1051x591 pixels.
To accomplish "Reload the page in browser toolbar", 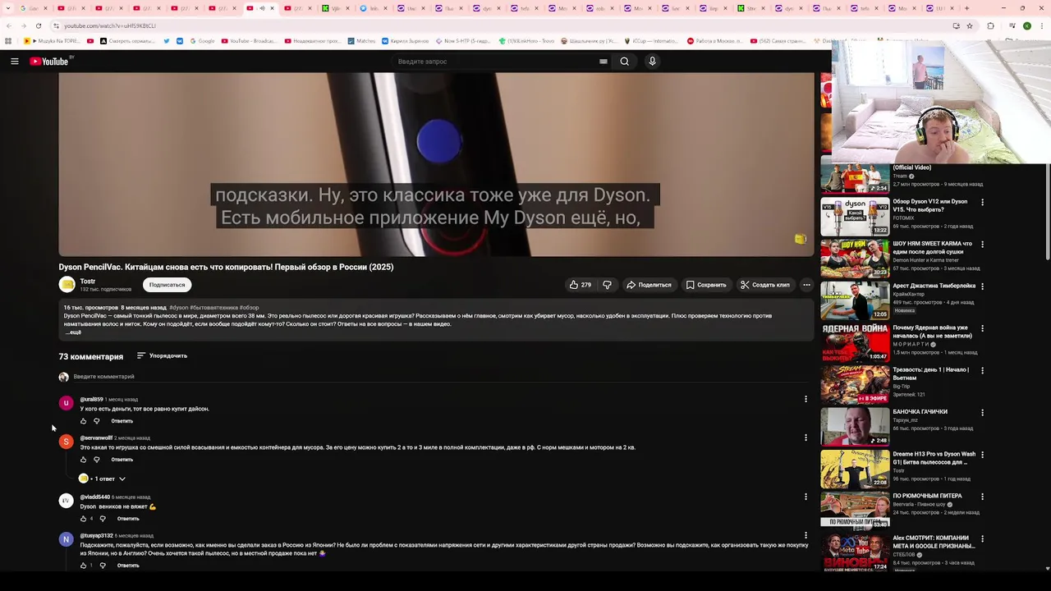I will (x=38, y=25).
